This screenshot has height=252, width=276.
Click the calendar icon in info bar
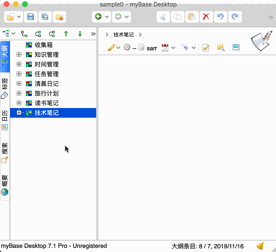tap(165, 48)
